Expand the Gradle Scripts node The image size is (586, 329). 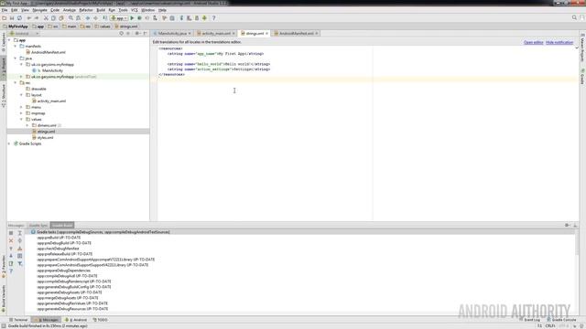pos(9,143)
